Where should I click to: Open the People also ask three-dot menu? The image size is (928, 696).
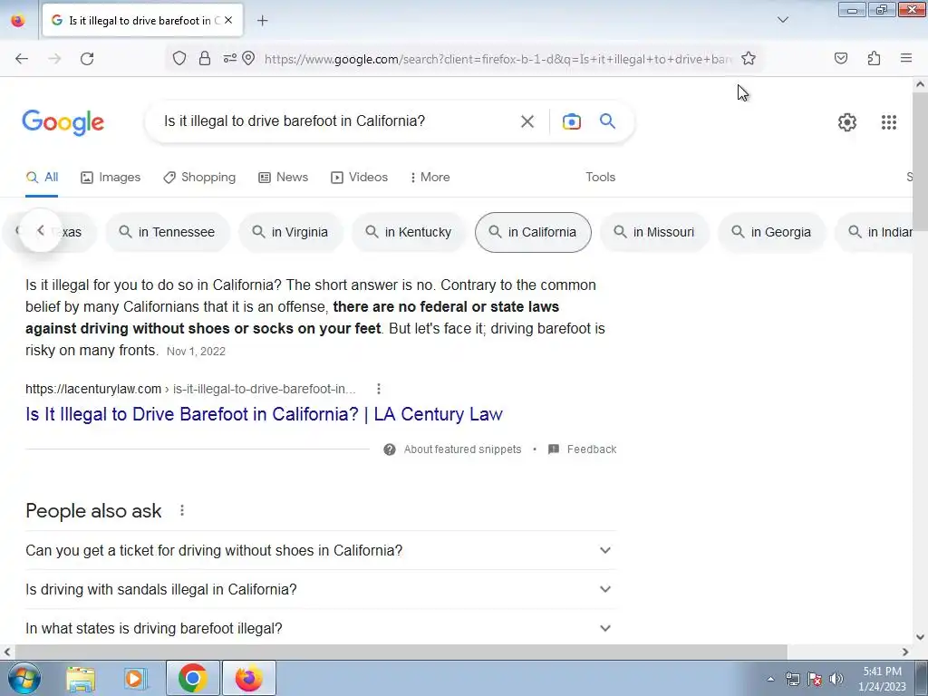(x=182, y=510)
